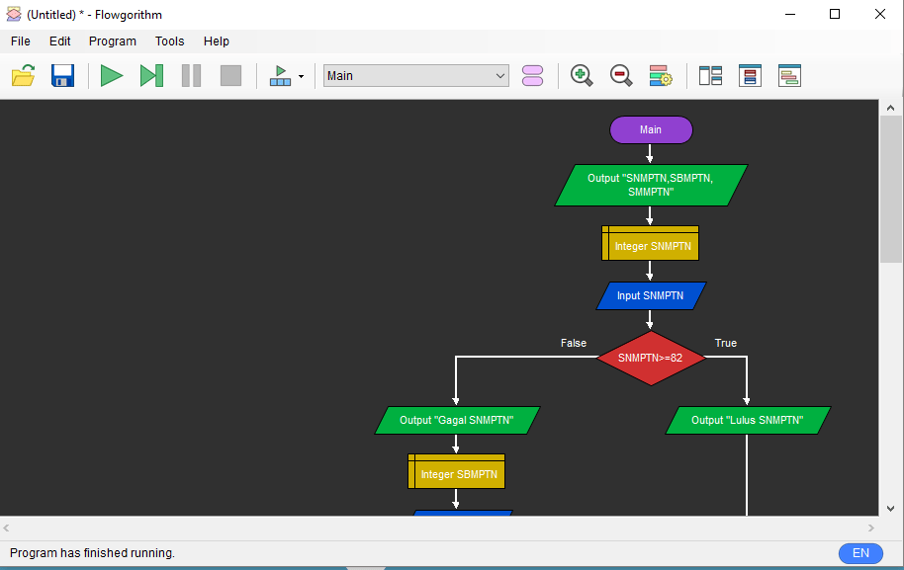The height and width of the screenshot is (570, 904).
Task: Click the Open file folder icon
Action: (24, 76)
